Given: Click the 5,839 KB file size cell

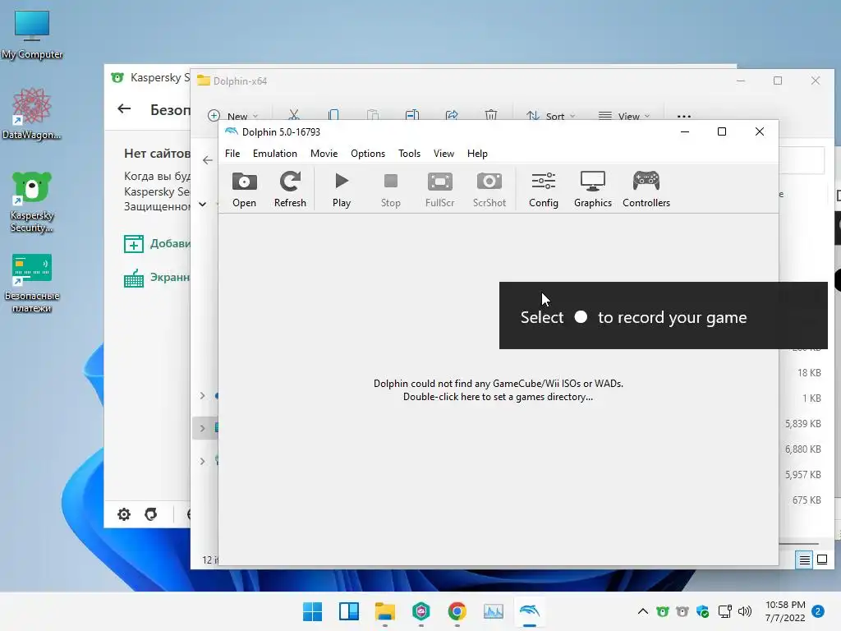Looking at the screenshot, I should coord(803,424).
